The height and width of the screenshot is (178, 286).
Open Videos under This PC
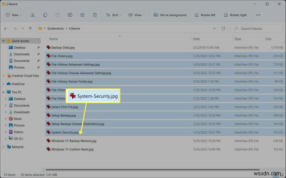(x=18, y=132)
